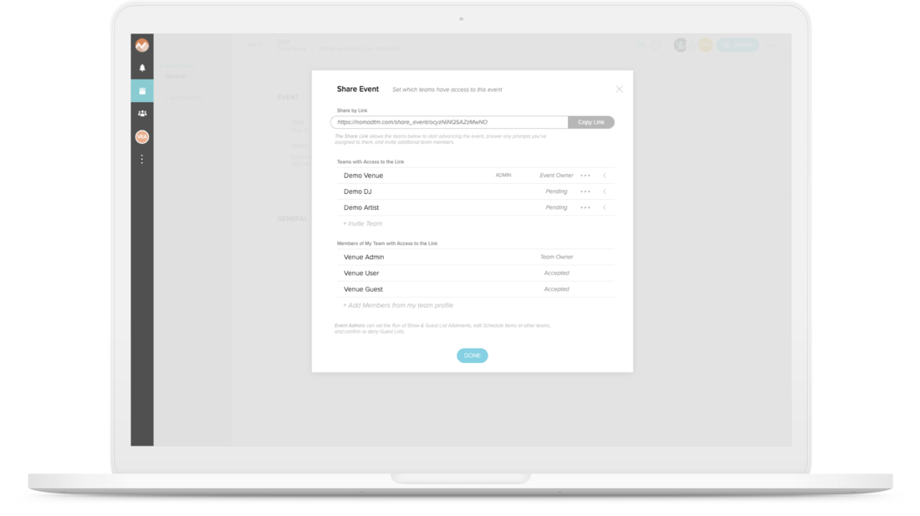Click the Pending status for Demo Artist
This screenshot has width=920, height=516.
point(556,207)
